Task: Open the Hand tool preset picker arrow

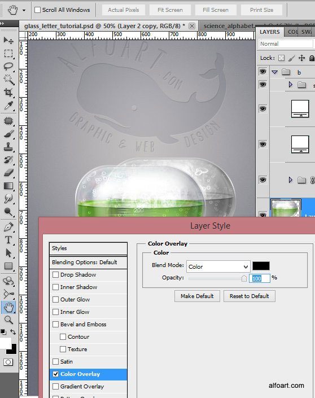Action: point(24,10)
